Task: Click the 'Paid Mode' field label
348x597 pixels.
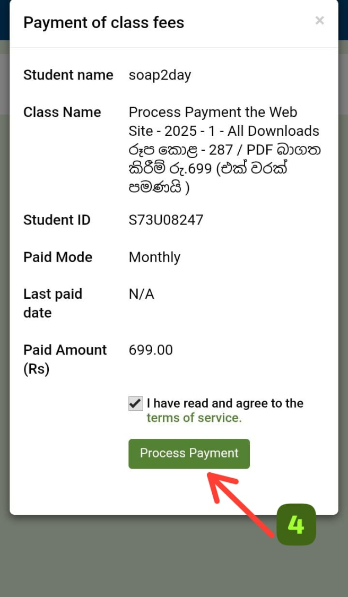Action: point(58,257)
